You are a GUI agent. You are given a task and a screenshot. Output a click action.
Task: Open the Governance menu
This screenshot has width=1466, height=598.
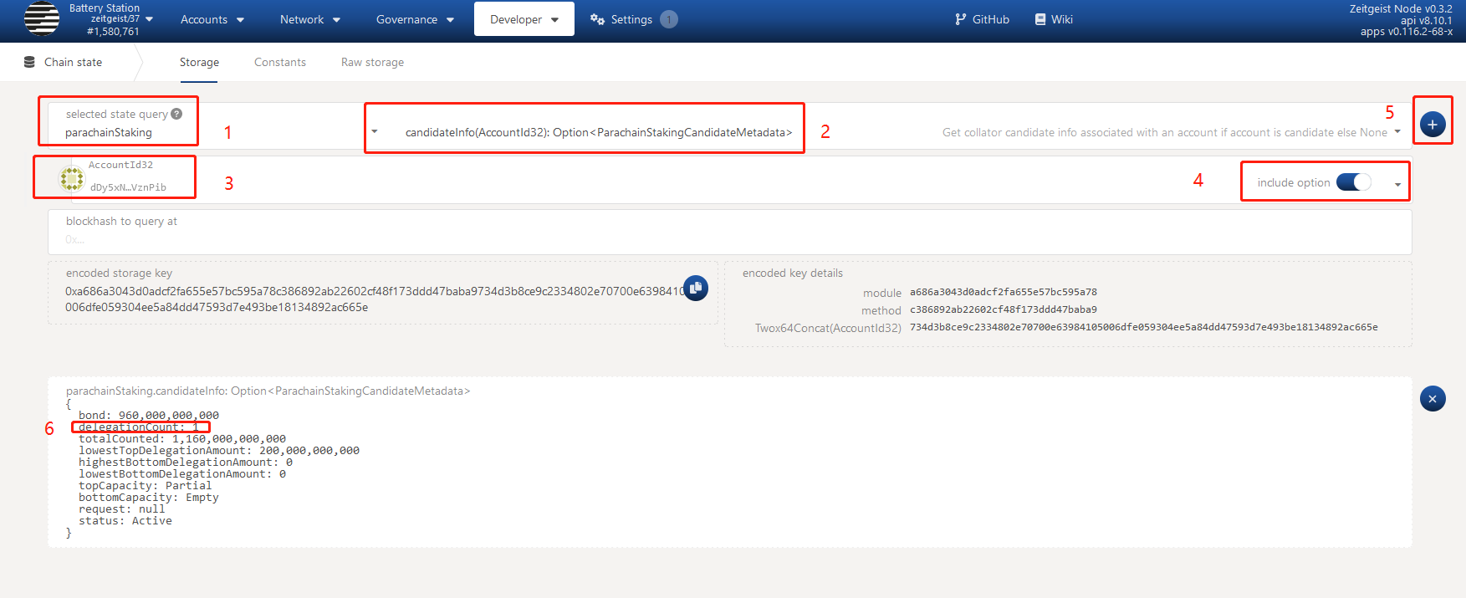point(415,19)
